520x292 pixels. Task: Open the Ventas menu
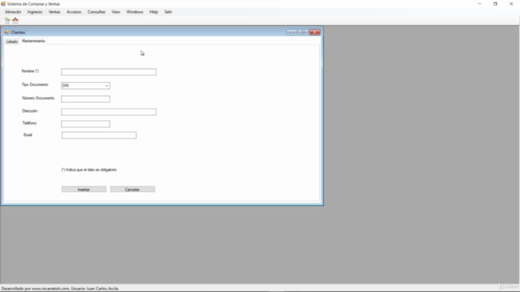pyautogui.click(x=54, y=12)
